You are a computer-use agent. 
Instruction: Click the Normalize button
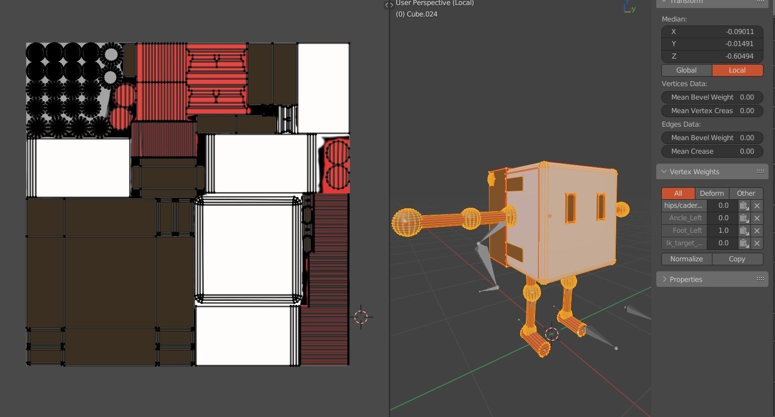pos(686,259)
